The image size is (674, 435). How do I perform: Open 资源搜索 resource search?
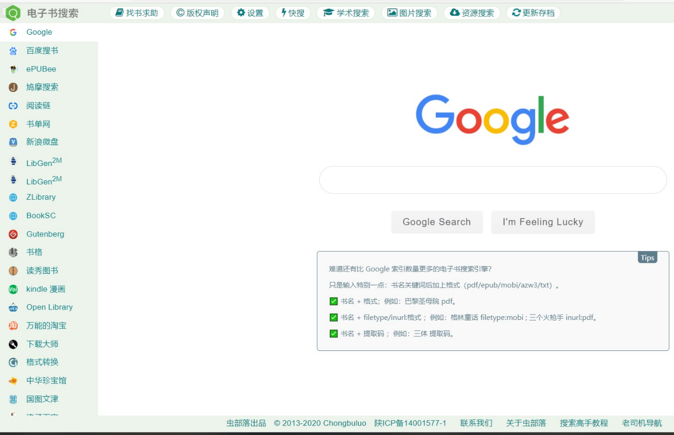pyautogui.click(x=472, y=13)
